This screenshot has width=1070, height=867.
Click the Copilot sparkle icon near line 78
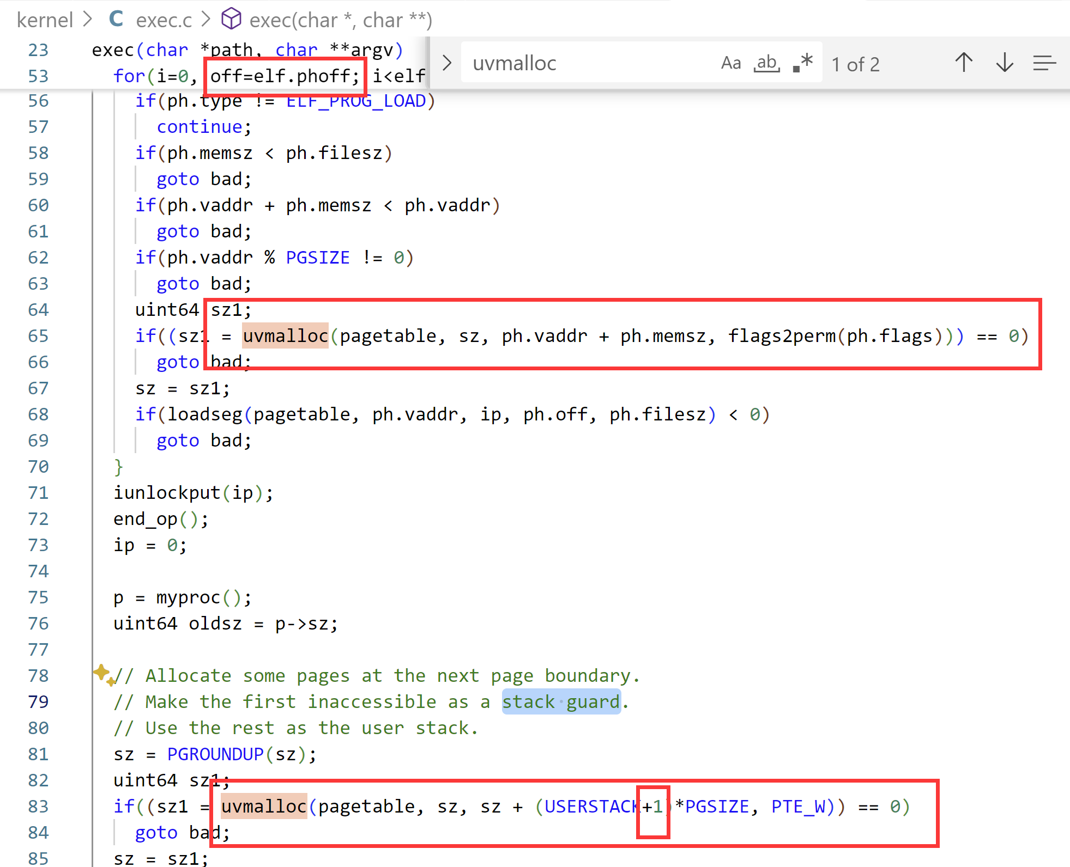click(x=103, y=676)
